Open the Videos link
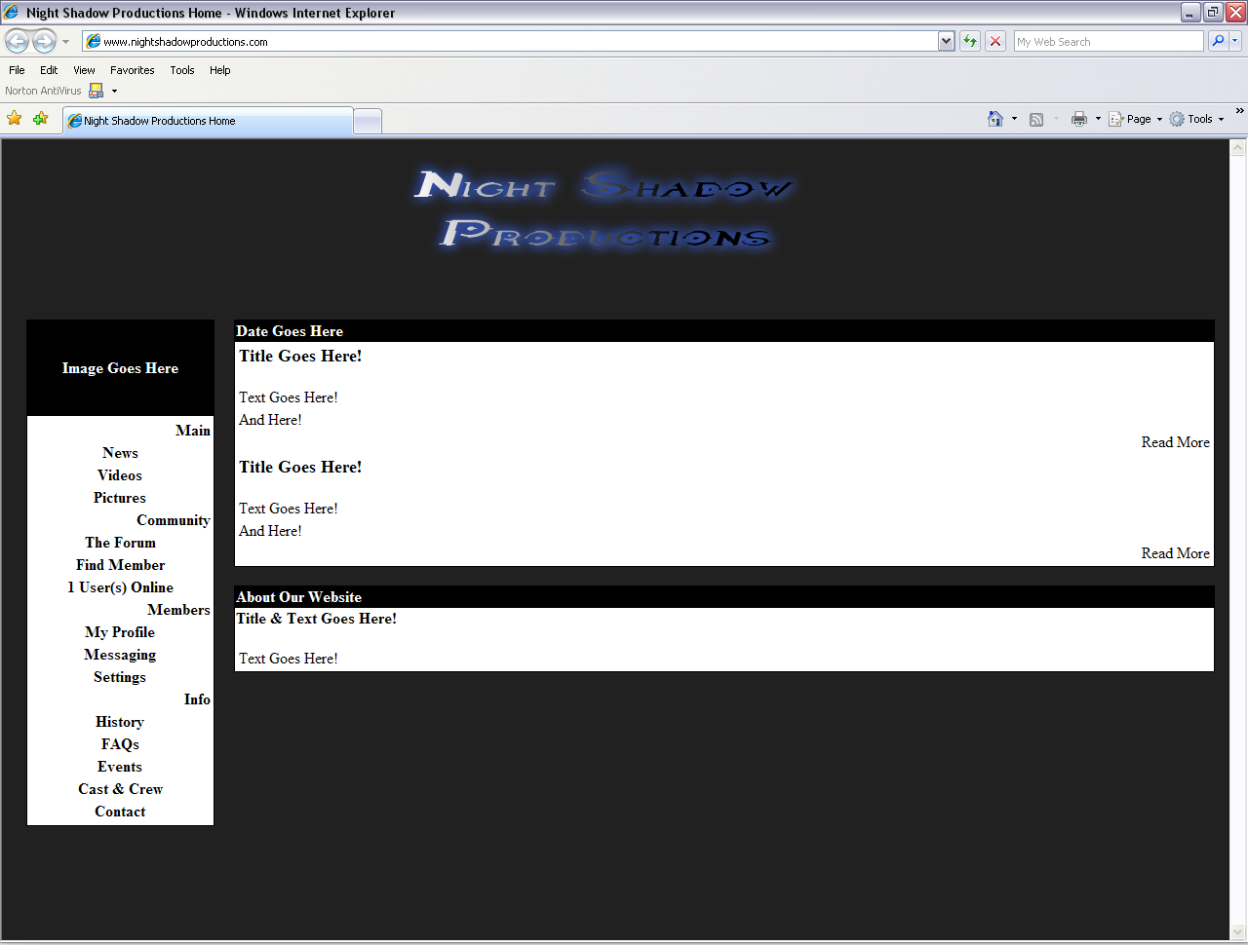Image resolution: width=1248 pixels, height=945 pixels. (120, 475)
